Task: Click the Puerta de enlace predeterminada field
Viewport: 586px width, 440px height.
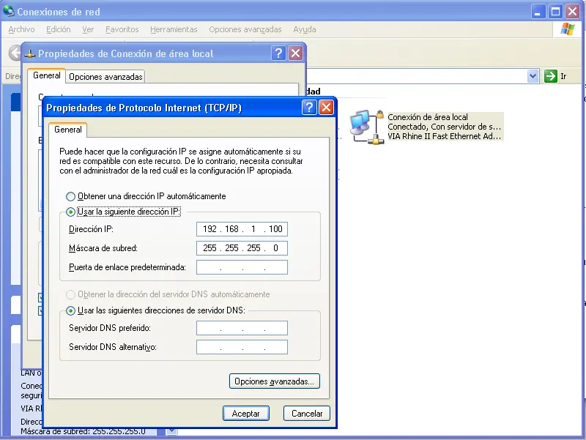Action: pyautogui.click(x=242, y=267)
